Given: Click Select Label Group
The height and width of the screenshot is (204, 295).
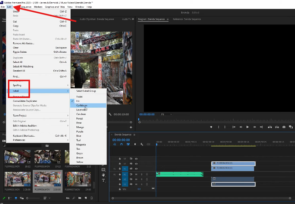Looking at the screenshot, I should tap(88, 91).
